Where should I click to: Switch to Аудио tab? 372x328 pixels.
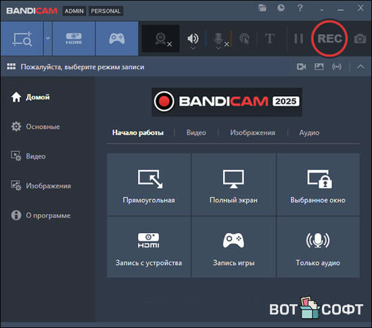pyautogui.click(x=309, y=133)
